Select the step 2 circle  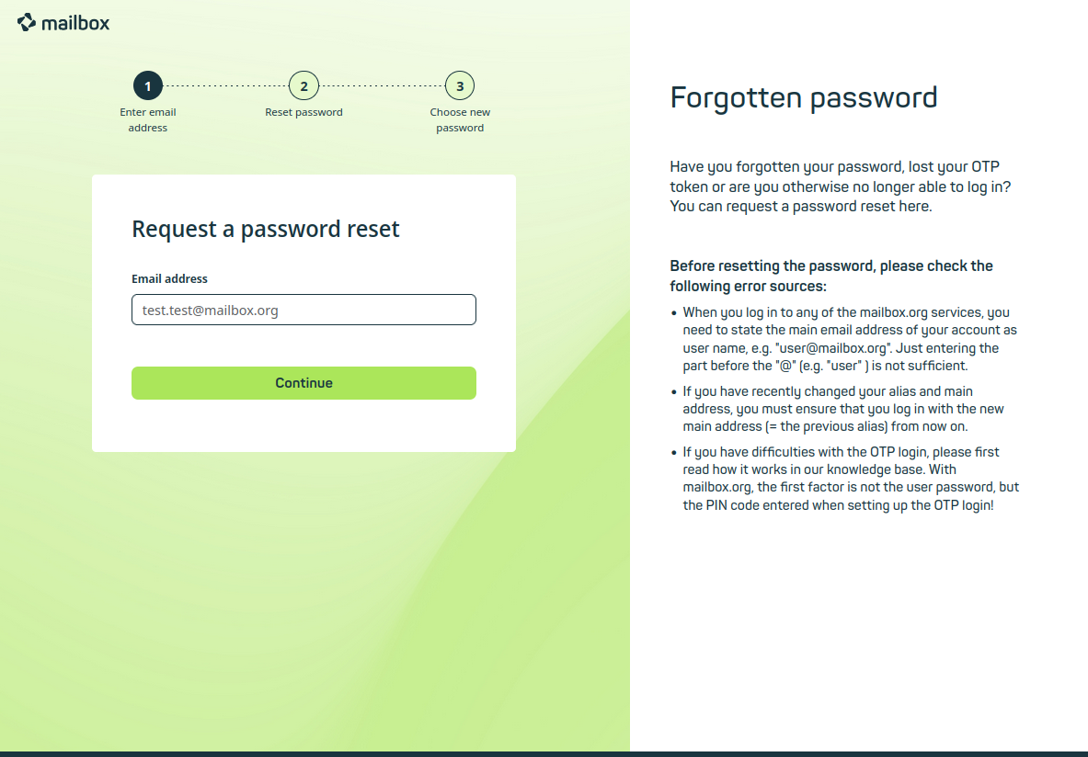(303, 86)
